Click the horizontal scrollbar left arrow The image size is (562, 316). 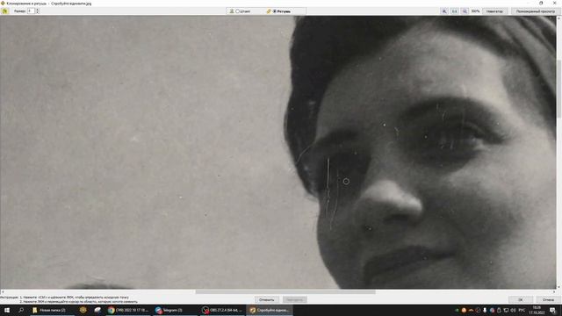point(3,292)
